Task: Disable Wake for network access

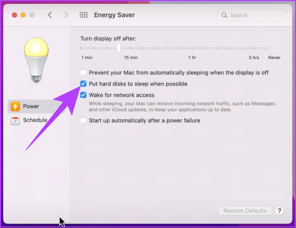Action: [83, 95]
